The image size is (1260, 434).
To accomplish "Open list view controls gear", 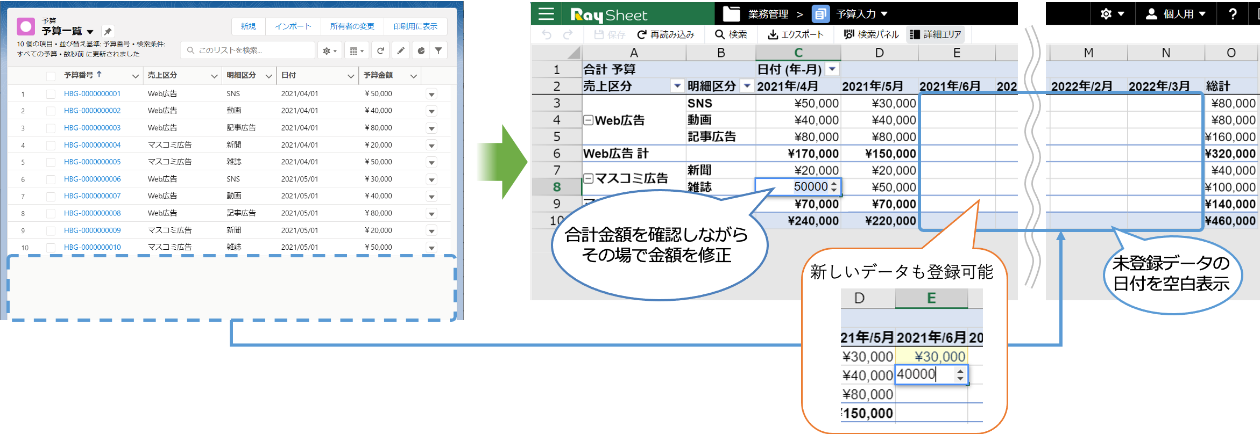I will coord(329,50).
